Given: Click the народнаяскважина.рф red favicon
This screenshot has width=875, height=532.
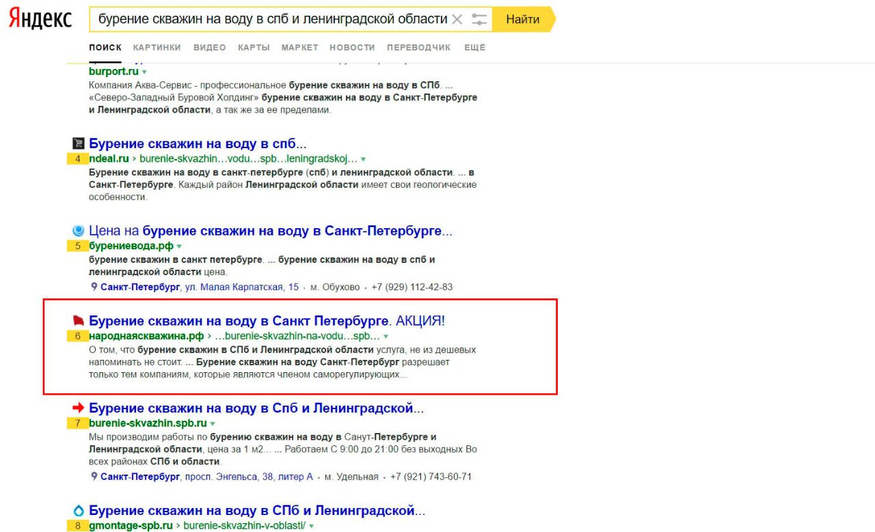Looking at the screenshot, I should pos(79,320).
